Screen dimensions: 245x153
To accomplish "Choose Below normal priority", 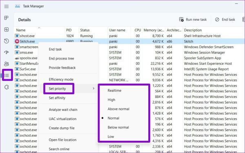I will point(118,127).
